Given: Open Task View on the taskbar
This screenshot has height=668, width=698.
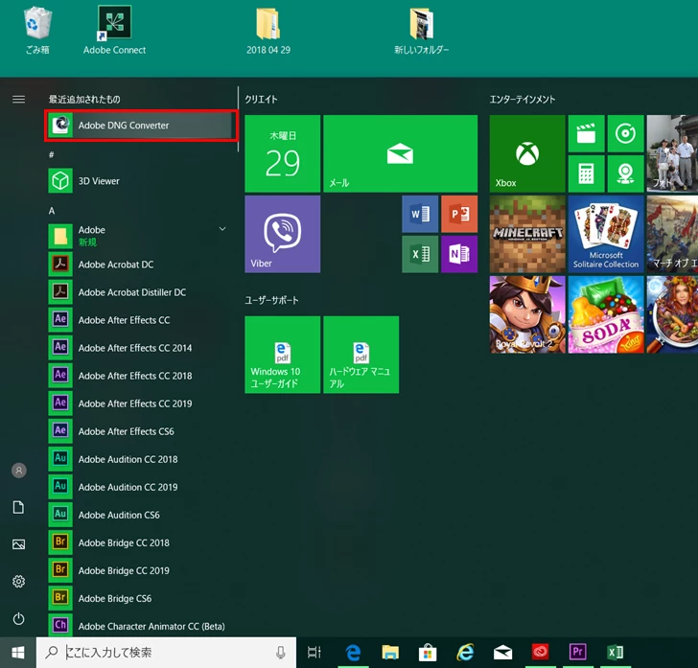Looking at the screenshot, I should point(314,653).
